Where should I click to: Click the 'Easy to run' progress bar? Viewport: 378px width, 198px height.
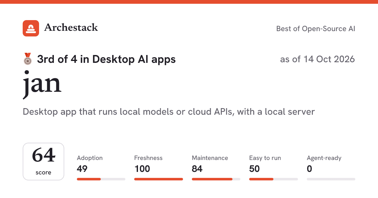[x=273, y=179]
